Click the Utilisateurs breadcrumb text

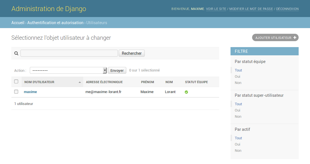[97, 22]
